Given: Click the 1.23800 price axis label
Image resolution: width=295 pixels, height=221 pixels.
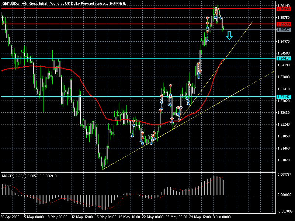Looking at the screenshot, I should coord(284,77).
